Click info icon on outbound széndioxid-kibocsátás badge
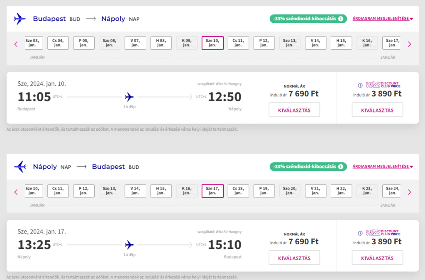The height and width of the screenshot is (280, 425). click(x=341, y=19)
